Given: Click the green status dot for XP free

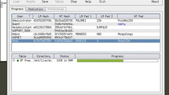Looking at the screenshot, I should pyautogui.click(x=18, y=60).
